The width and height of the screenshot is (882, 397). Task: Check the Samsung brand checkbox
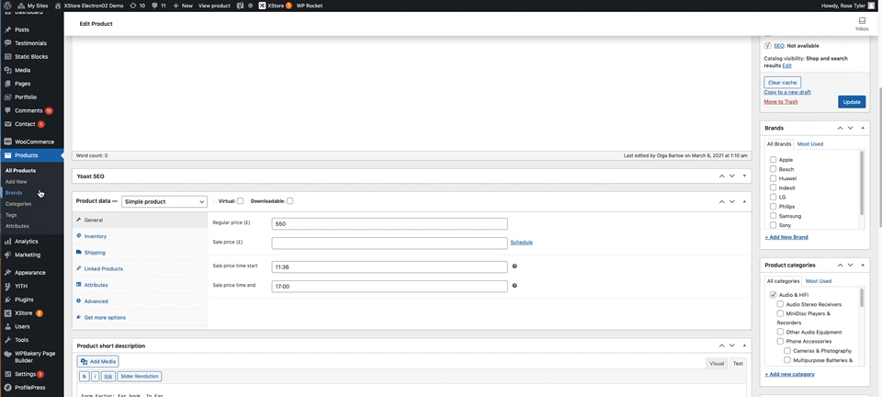[773, 216]
